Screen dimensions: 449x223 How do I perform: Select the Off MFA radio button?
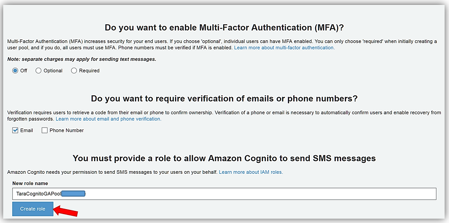(x=15, y=71)
